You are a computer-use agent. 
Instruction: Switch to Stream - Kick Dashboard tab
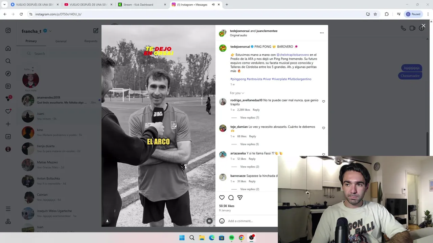click(142, 5)
